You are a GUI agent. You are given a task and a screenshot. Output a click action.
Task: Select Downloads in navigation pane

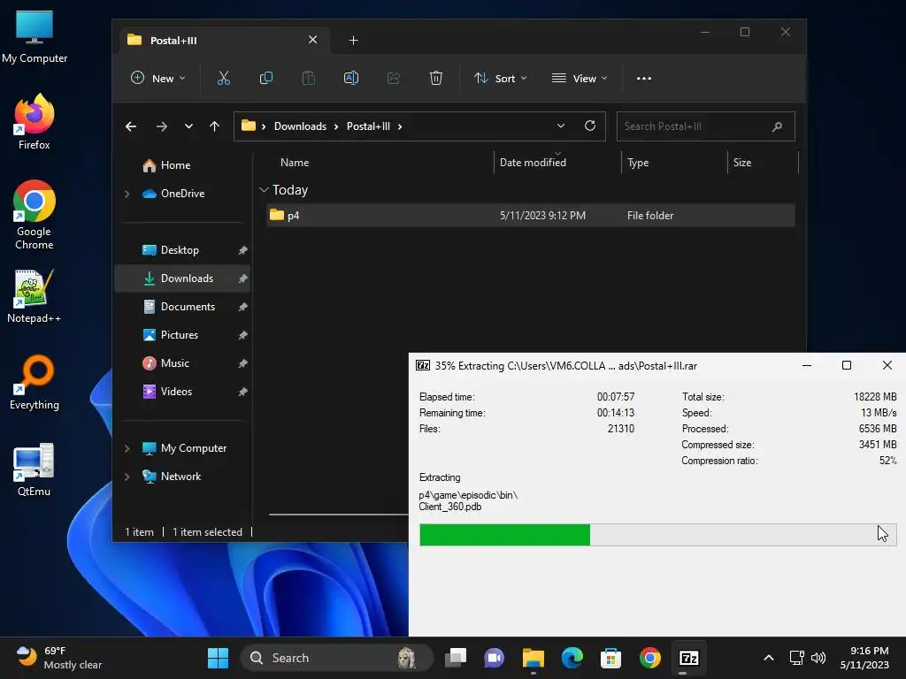pyautogui.click(x=182, y=278)
